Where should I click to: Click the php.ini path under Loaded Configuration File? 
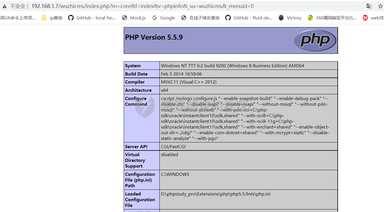(x=215, y=194)
